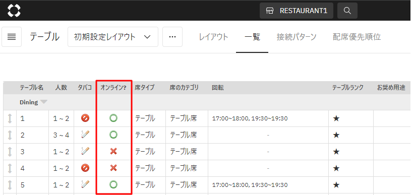
Task: Click the タバコ column header
Action: 85,88
